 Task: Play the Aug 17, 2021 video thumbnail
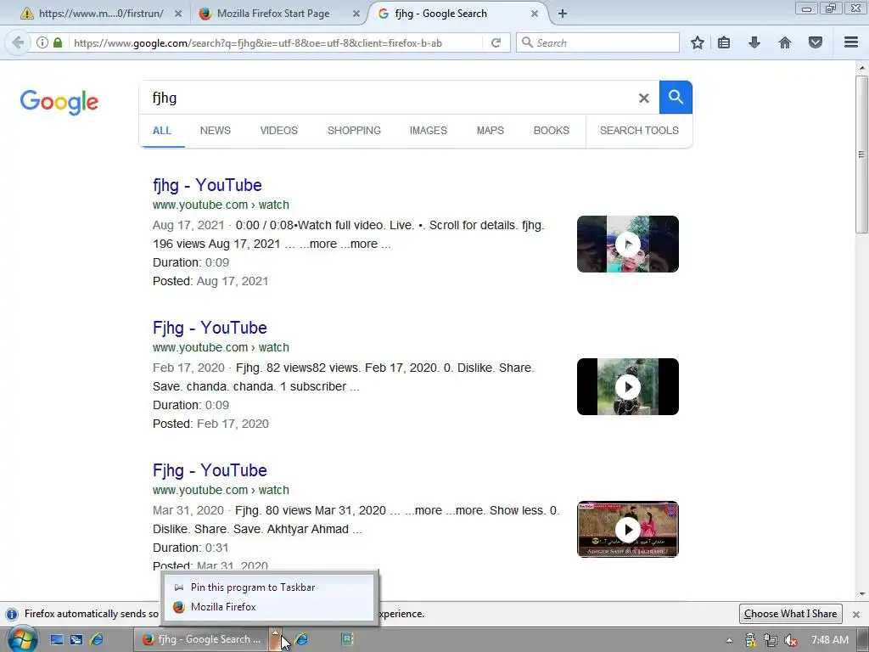click(628, 244)
